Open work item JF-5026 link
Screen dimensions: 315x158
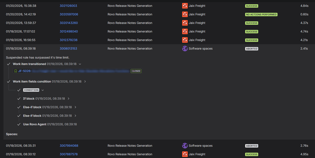pyautogui.click(x=25, y=71)
